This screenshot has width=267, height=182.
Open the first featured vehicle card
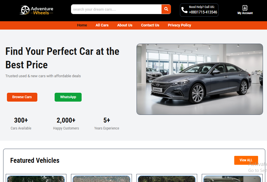(x=36, y=179)
